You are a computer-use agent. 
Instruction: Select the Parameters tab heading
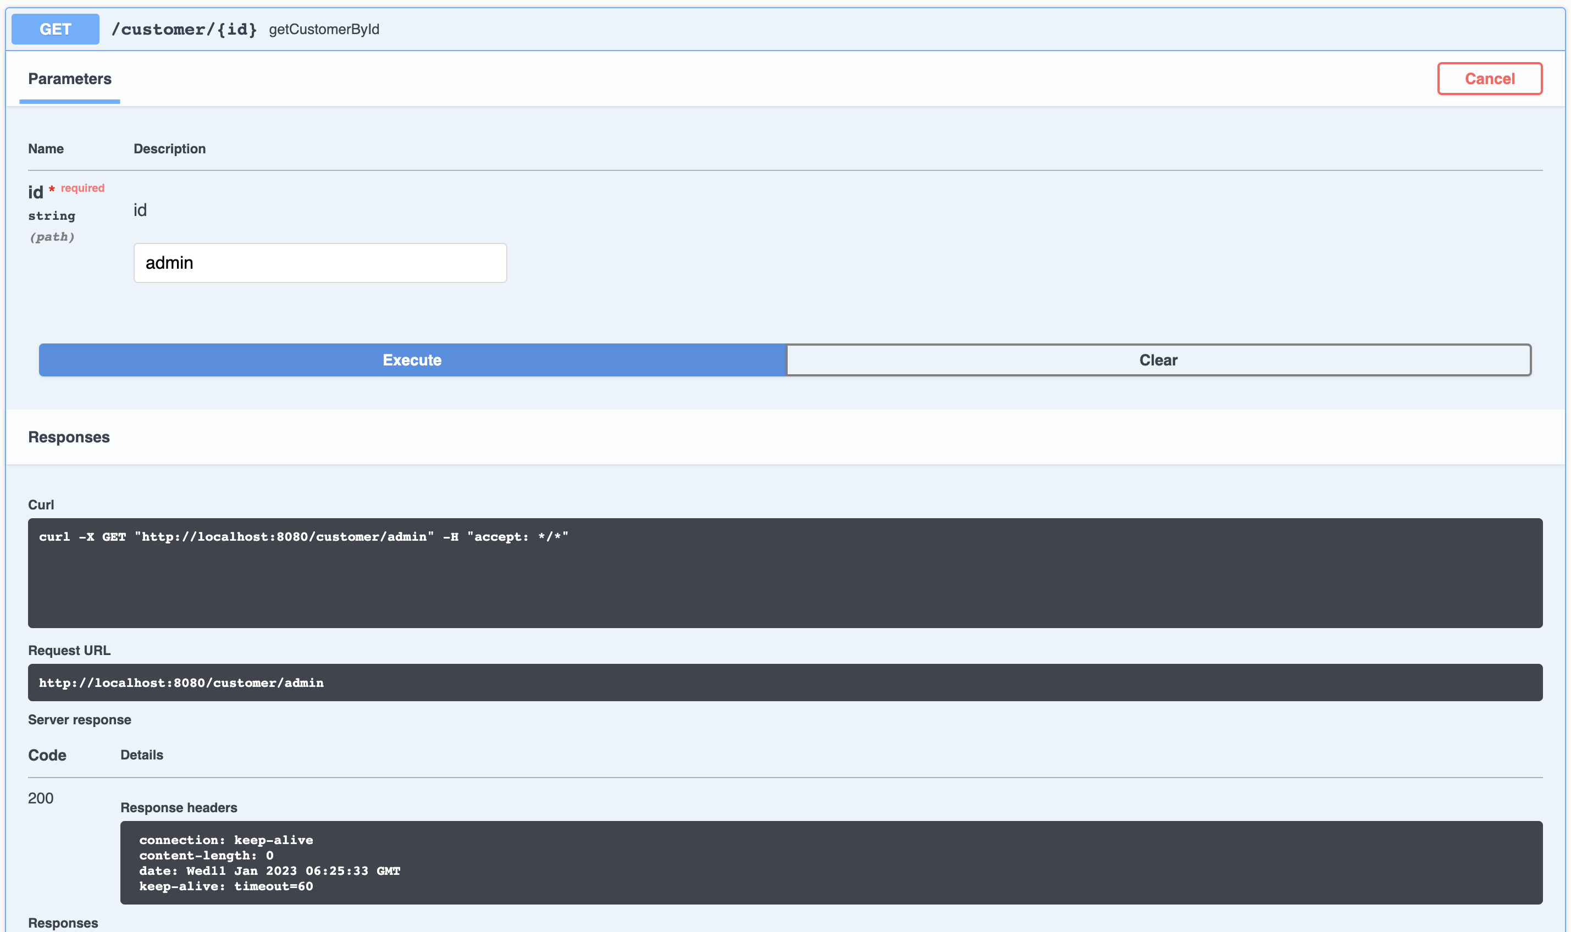(x=70, y=79)
